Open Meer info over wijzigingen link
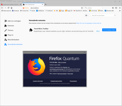This screenshot has width=122, height=106. coord(89,23)
